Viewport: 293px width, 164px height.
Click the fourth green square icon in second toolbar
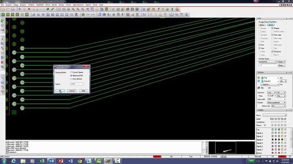17,14
